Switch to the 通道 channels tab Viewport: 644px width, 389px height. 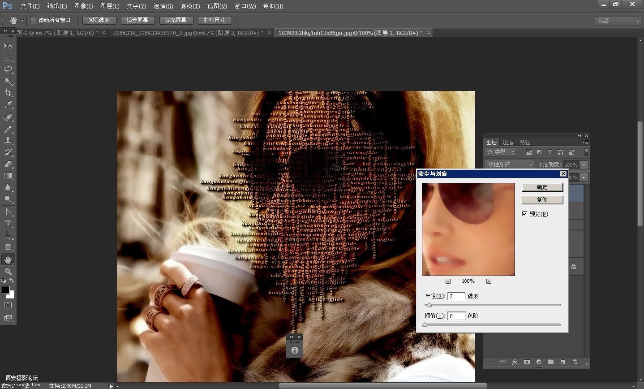(x=508, y=142)
